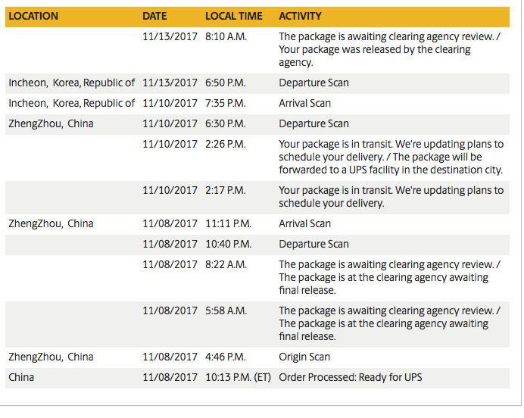Select the 11:11 P.M. Arrival Scan activity

[304, 223]
